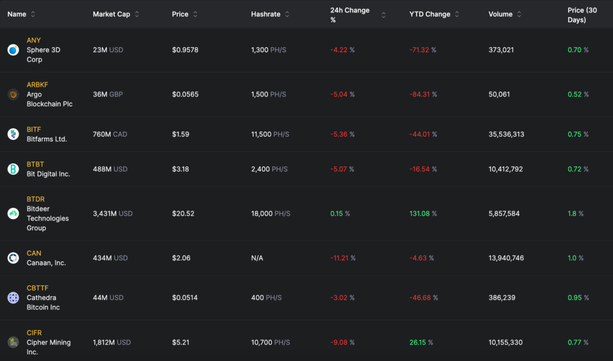Viewport: 613px width, 361px height.
Task: Click the Bit Digital Inc. logo icon
Action: [x=13, y=169]
